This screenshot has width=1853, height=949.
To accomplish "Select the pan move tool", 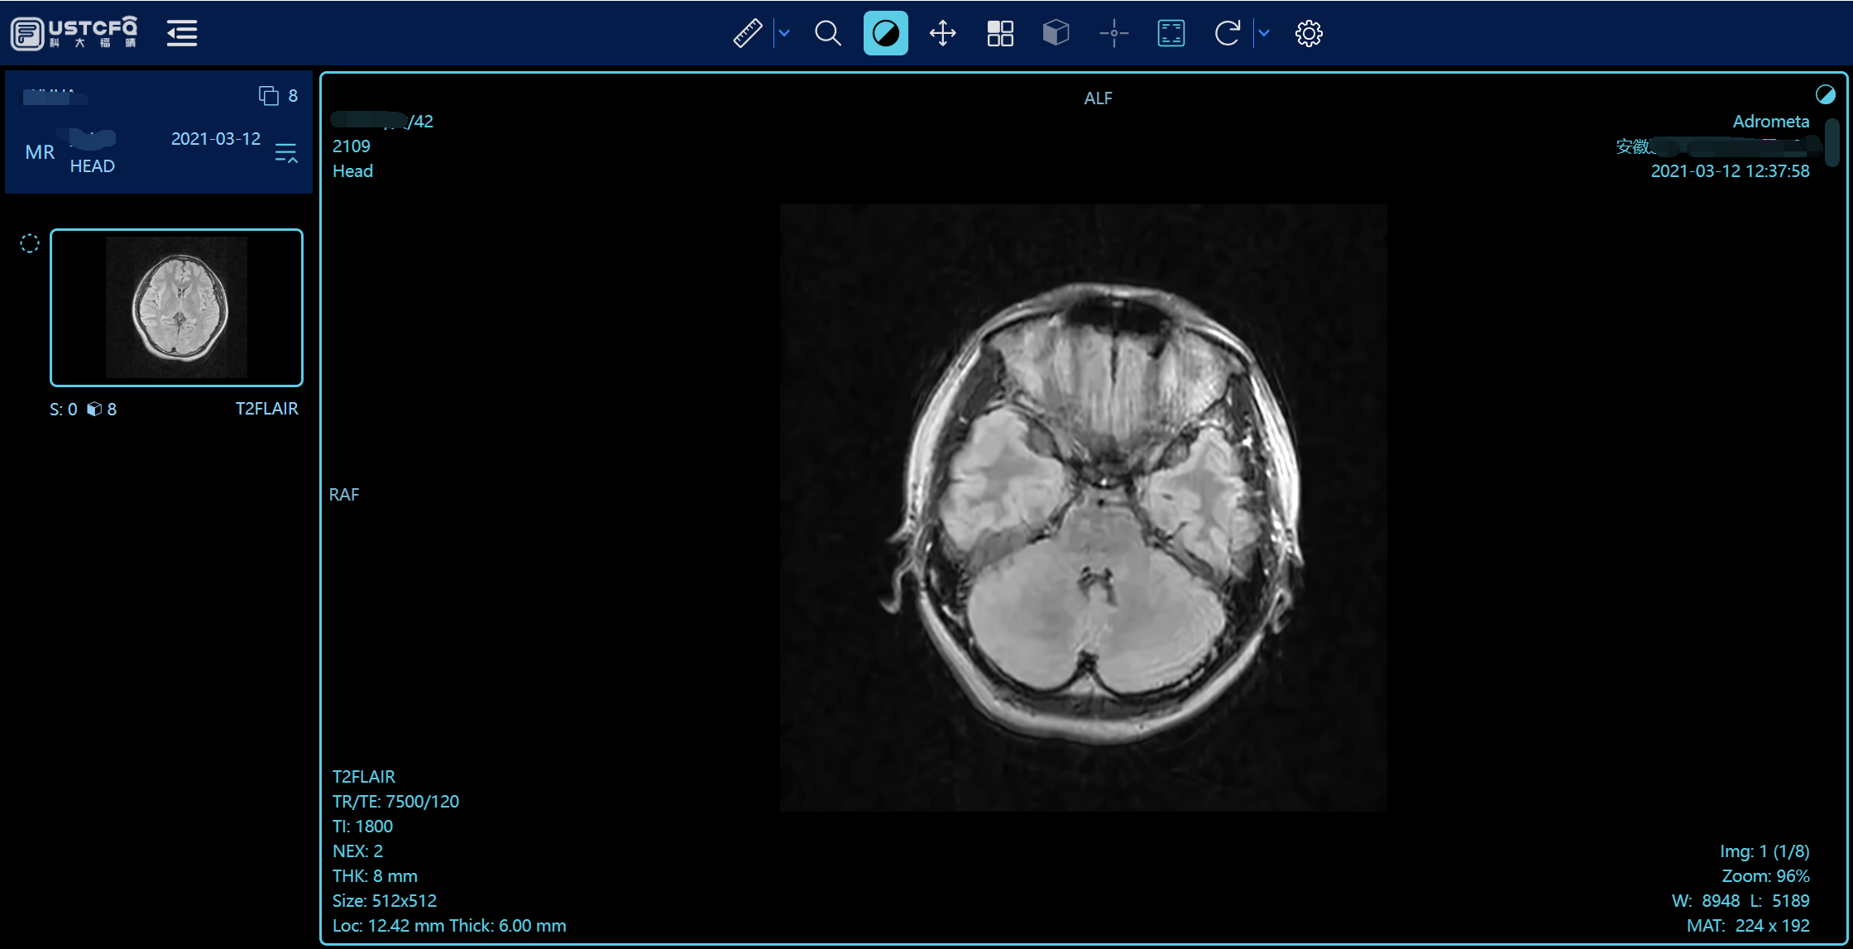I will [x=942, y=33].
